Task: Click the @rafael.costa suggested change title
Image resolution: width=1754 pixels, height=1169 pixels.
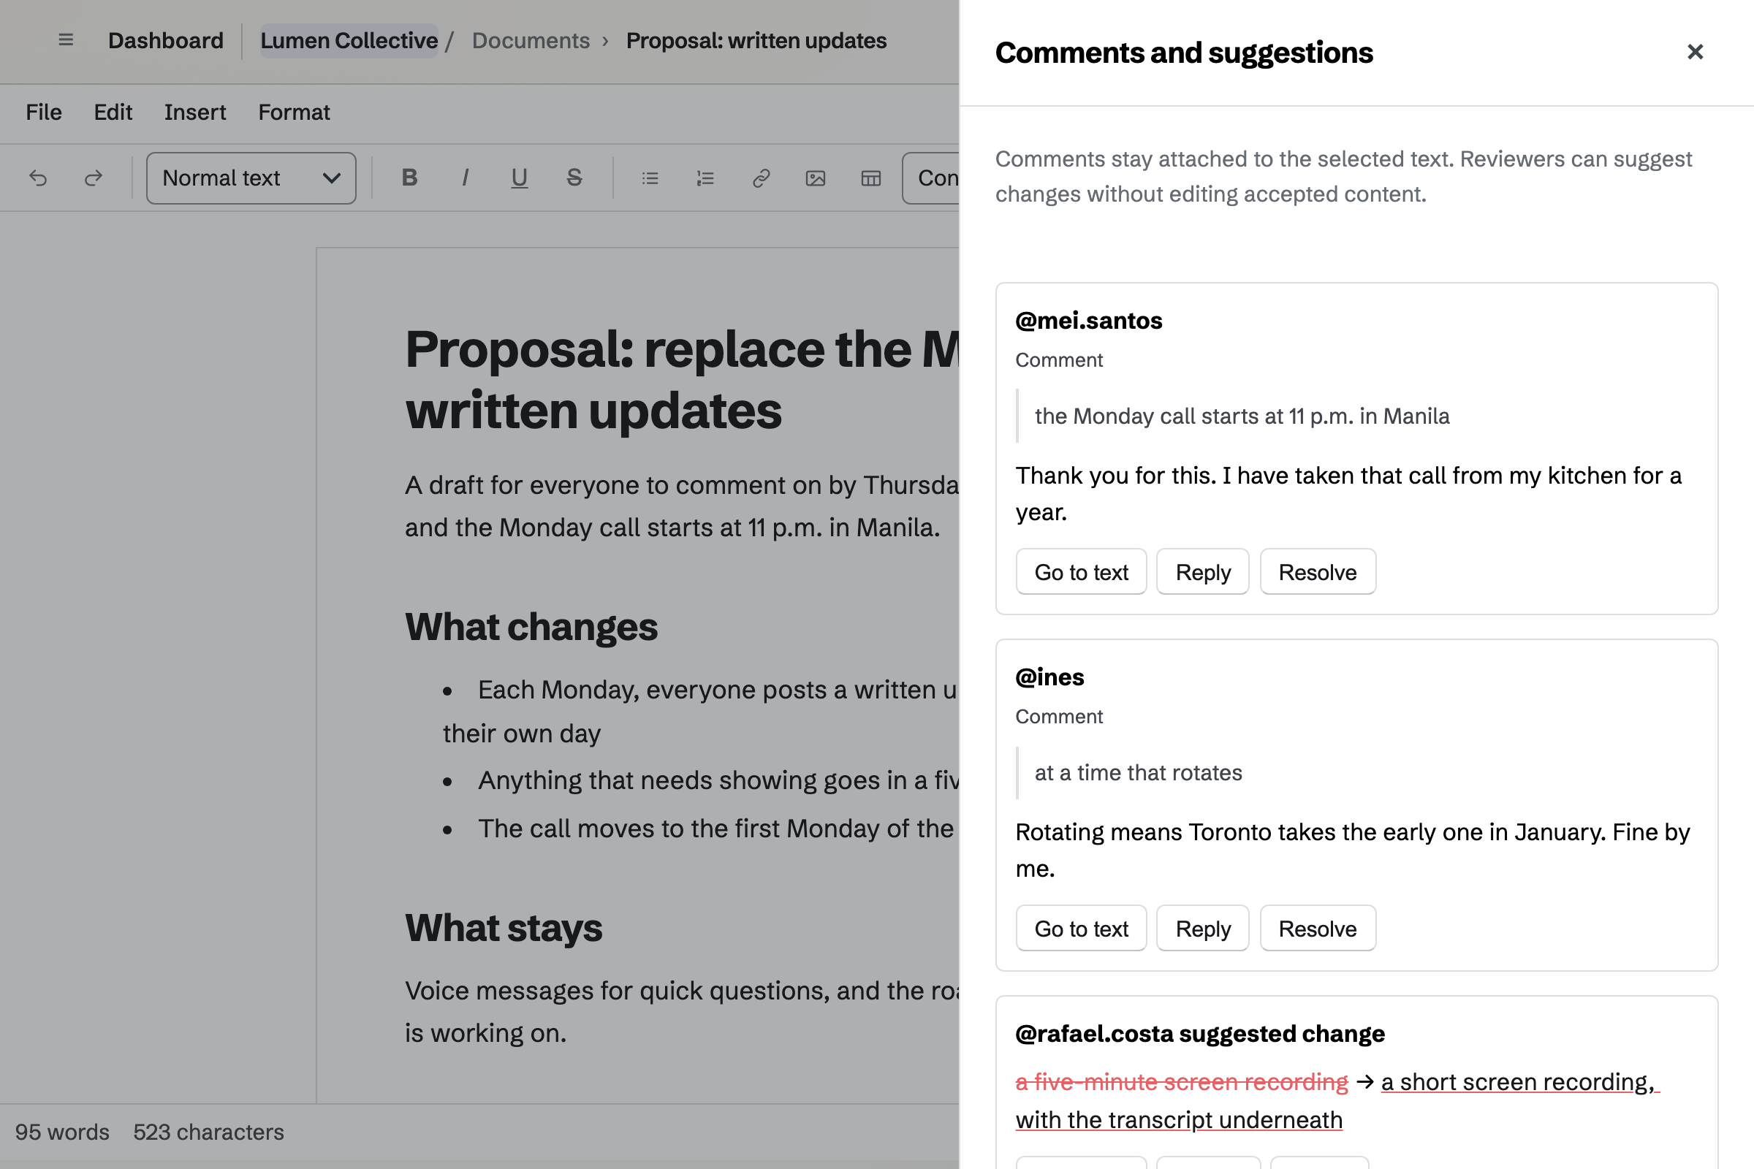Action: 1200,1034
